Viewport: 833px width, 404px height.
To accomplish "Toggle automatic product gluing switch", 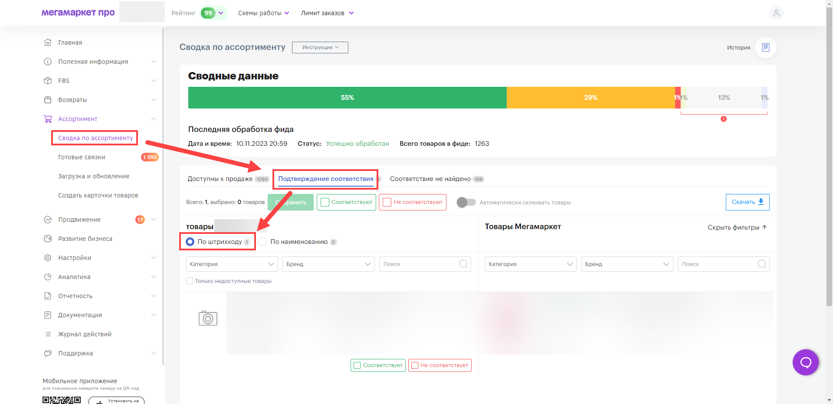I will [466, 202].
